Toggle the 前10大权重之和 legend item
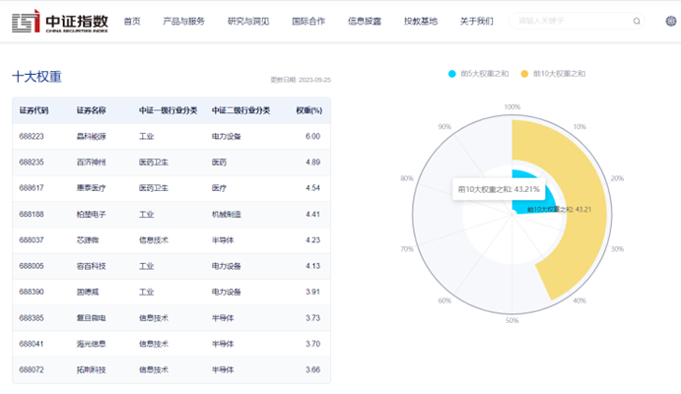 click(553, 74)
